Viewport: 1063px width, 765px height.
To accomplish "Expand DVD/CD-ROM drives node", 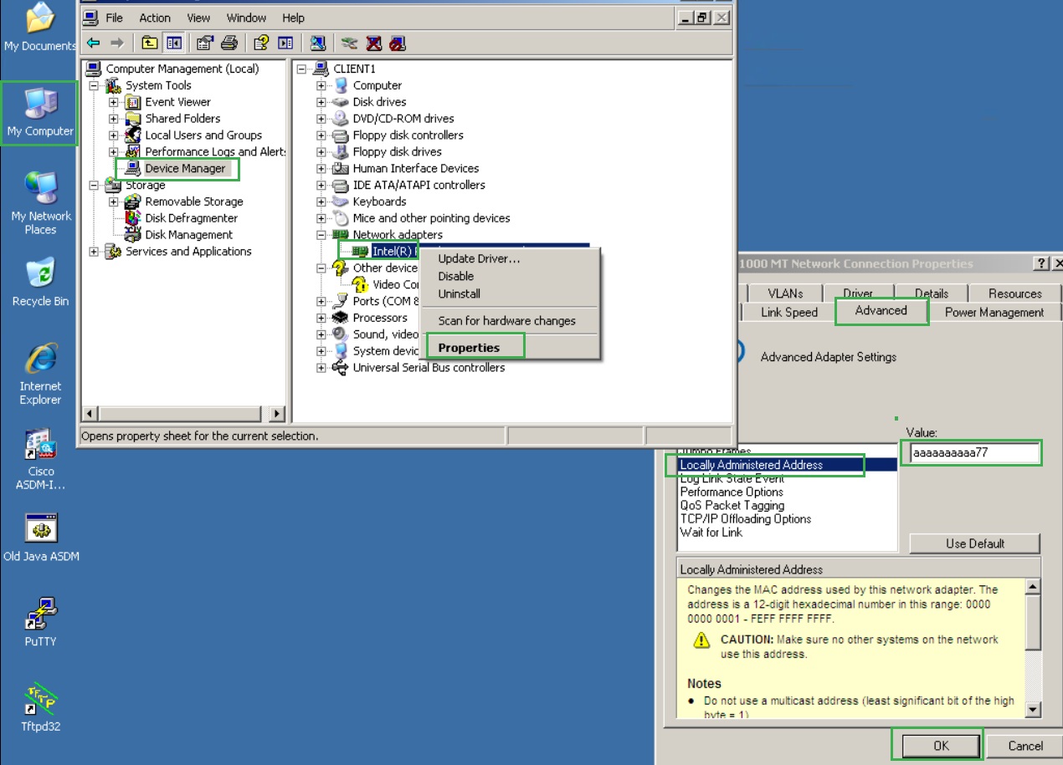I will [x=321, y=119].
